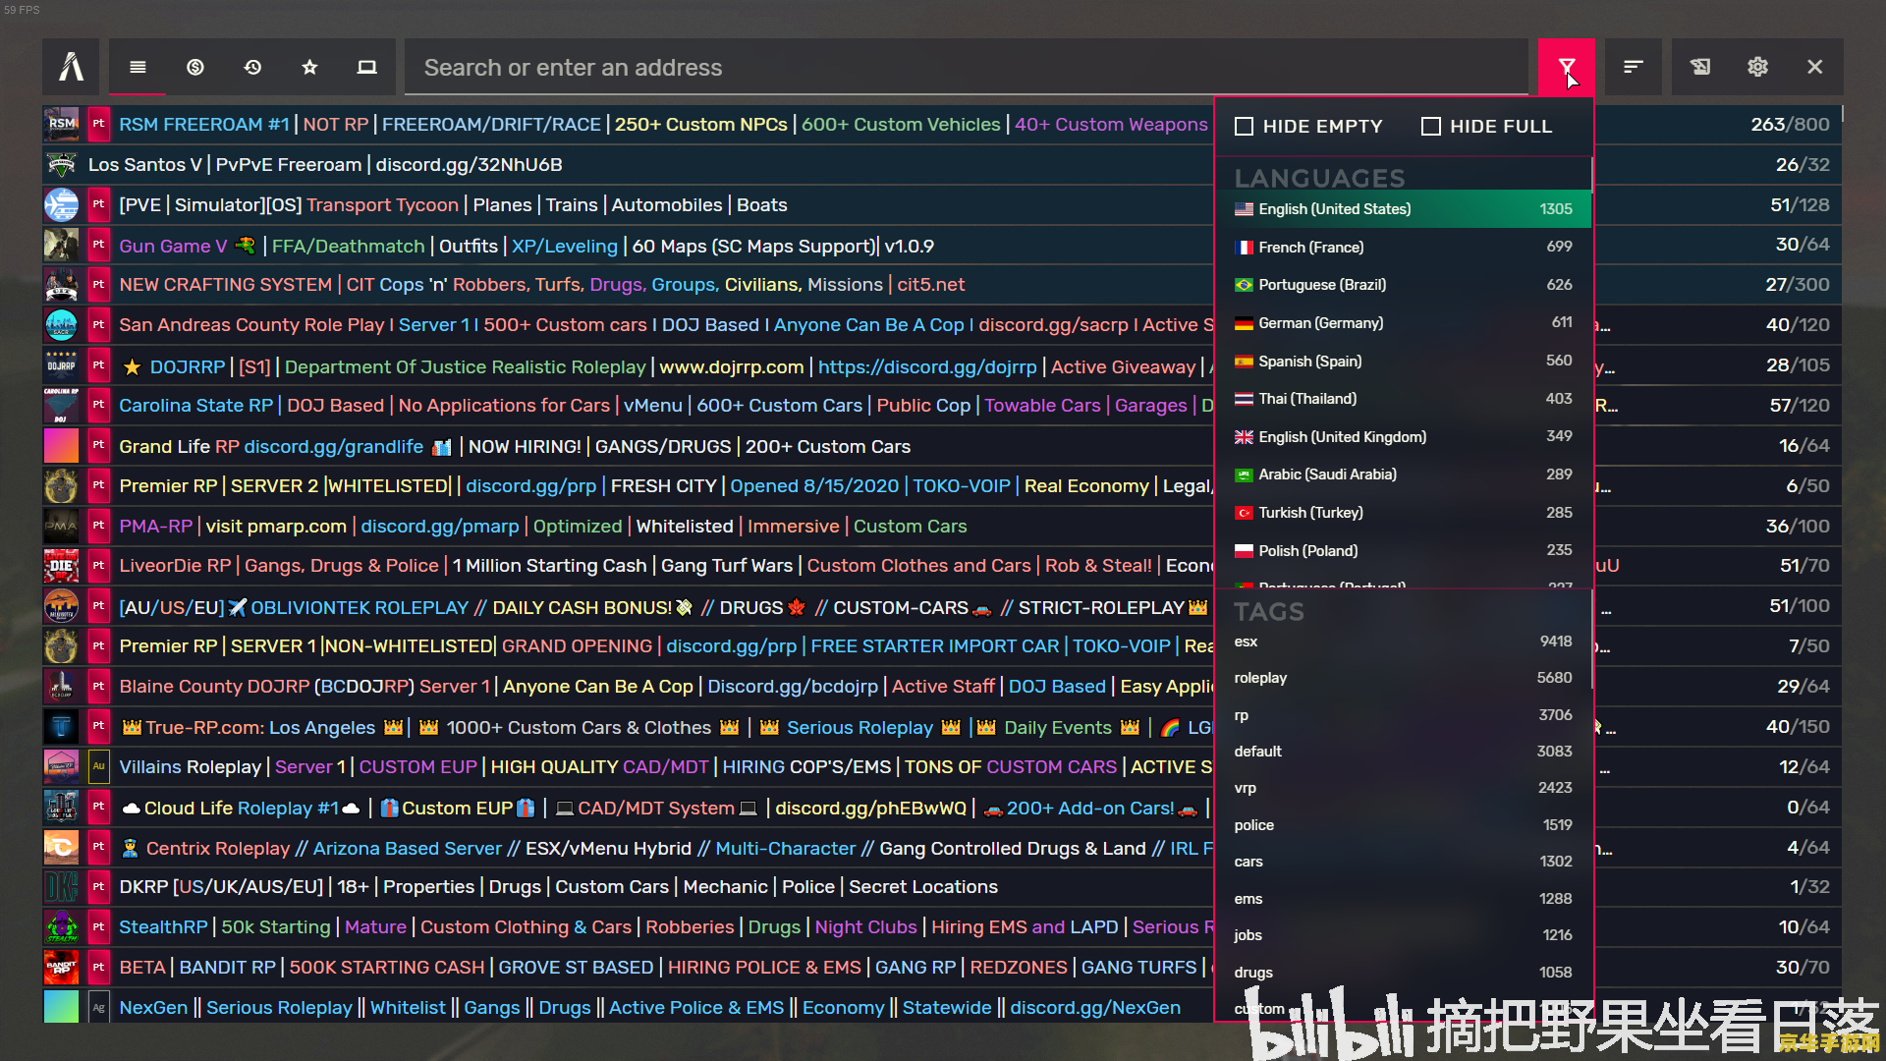Open the CIT Cops 'n' Robbers server

coord(629,285)
